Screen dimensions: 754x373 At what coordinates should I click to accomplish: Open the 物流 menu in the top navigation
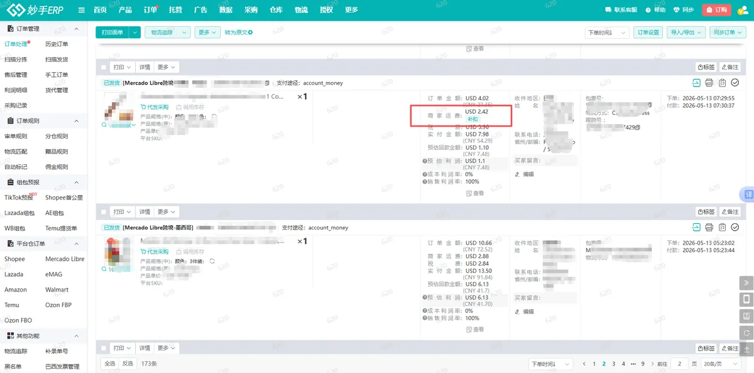[301, 10]
